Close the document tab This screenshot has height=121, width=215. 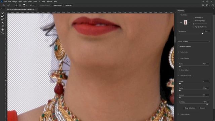[36, 9]
